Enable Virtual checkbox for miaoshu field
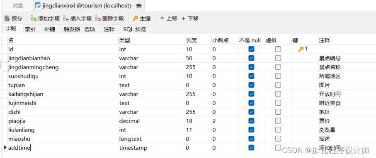 (278, 139)
